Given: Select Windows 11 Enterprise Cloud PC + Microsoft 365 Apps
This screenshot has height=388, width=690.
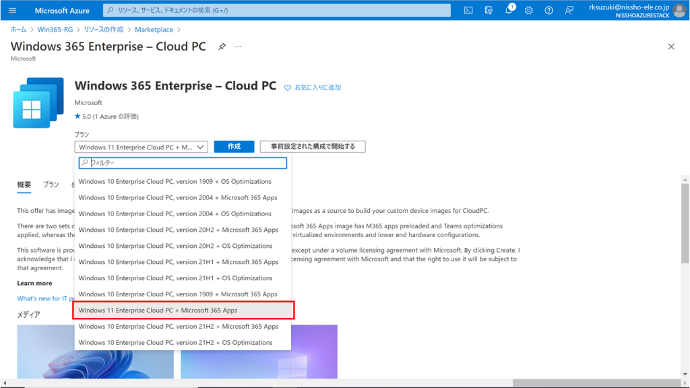Looking at the screenshot, I should (183, 310).
